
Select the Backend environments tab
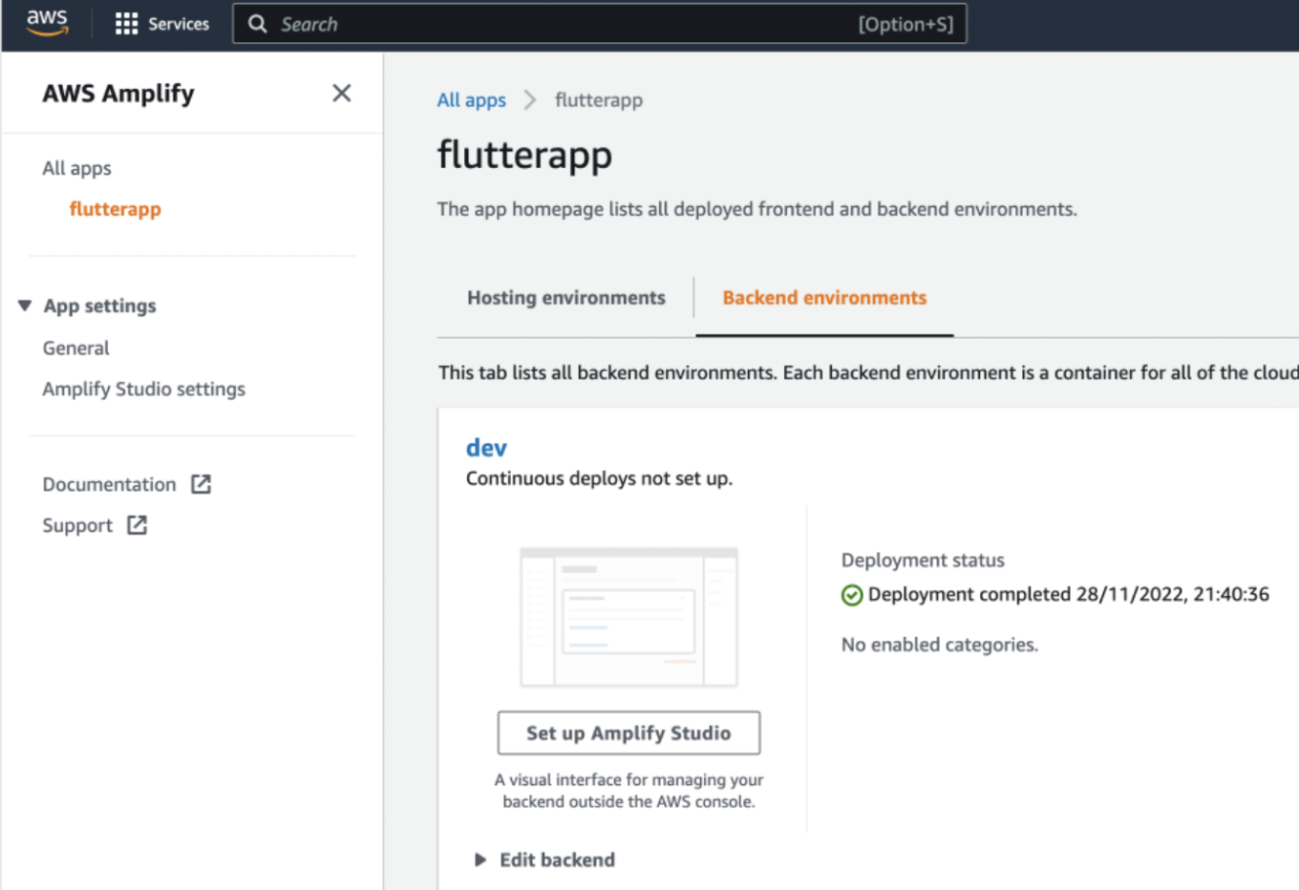click(x=824, y=298)
